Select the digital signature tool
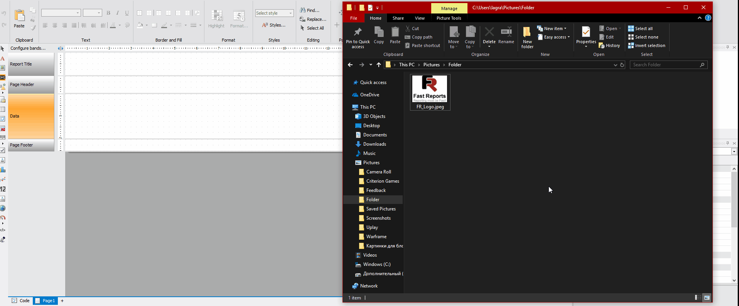 click(x=2, y=239)
